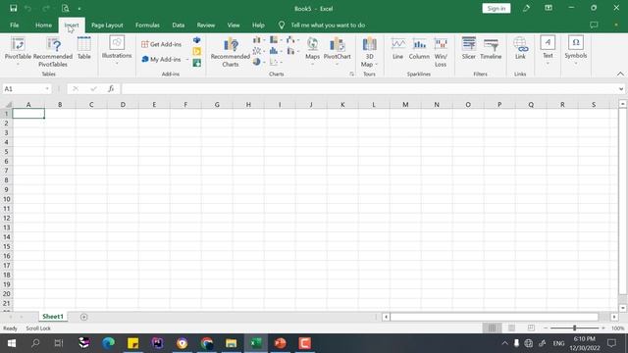
Task: Open My Add-ins
Action: (161, 59)
